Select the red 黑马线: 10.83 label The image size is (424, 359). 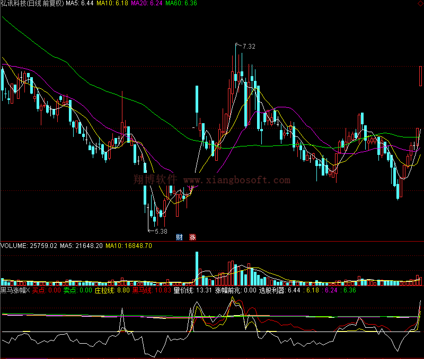coord(151,290)
